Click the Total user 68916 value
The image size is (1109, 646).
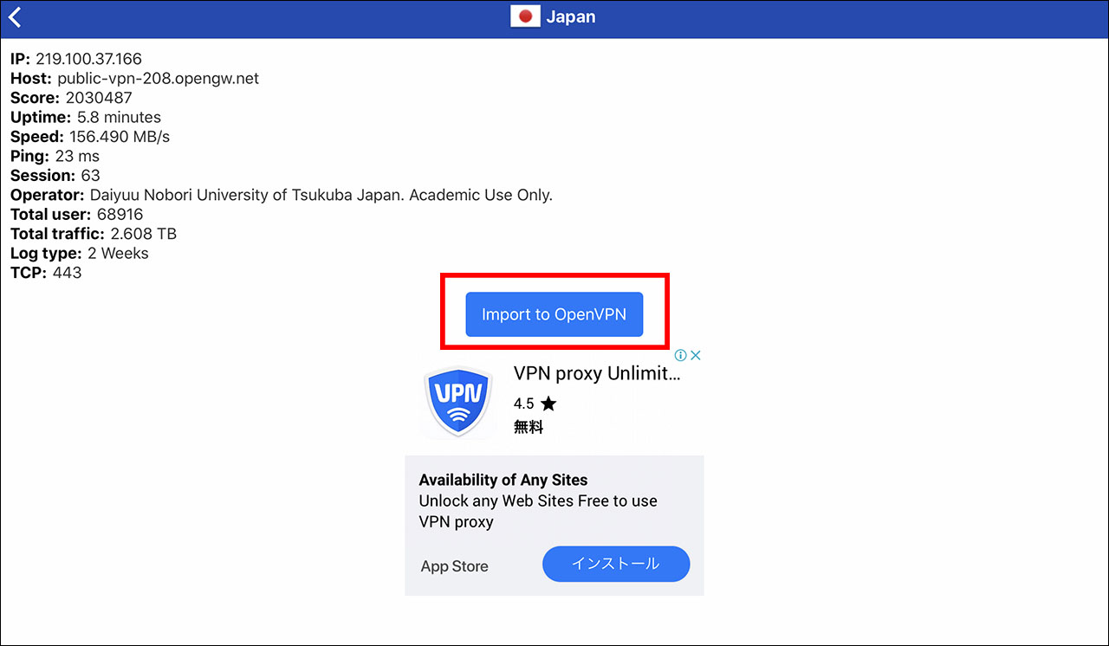tap(120, 214)
